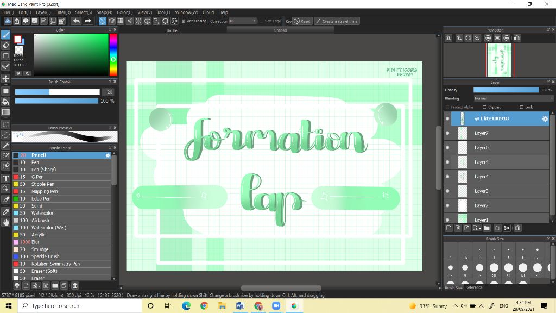Enable the layer Lock checkbox
Image resolution: width=556 pixels, height=313 pixels.
tap(522, 107)
